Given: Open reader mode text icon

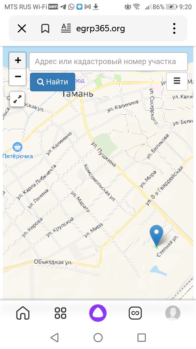Looking at the screenshot, I should pyautogui.click(x=66, y=28).
